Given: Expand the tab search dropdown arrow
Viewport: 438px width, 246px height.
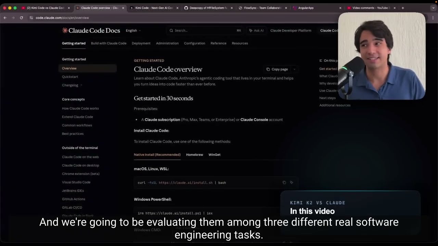Looking at the screenshot, I should point(433,8).
